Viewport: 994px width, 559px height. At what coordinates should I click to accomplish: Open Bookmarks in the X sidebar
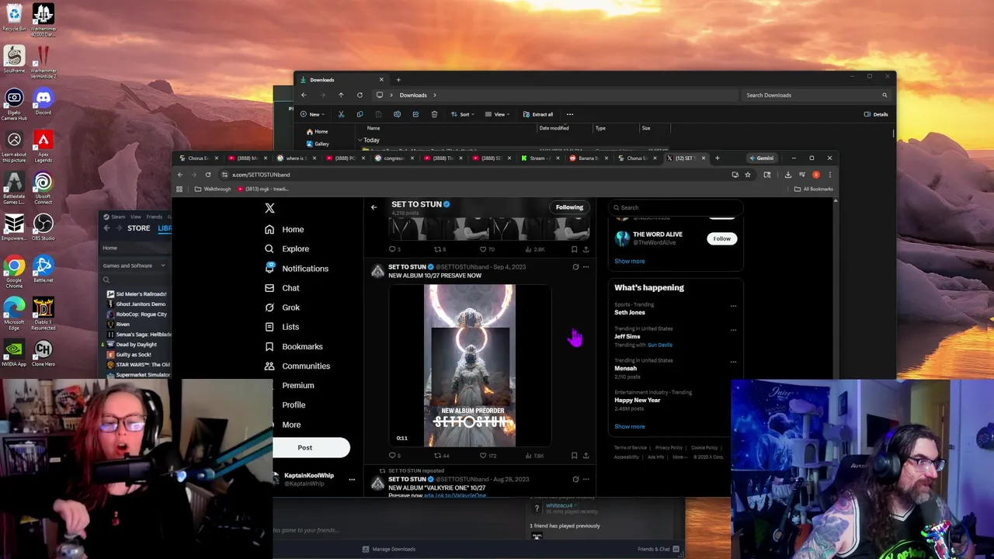(x=294, y=346)
